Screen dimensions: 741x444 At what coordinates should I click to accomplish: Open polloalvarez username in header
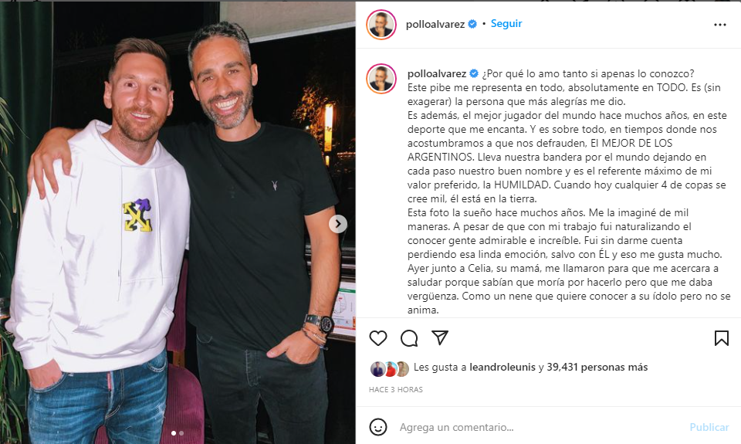435,24
